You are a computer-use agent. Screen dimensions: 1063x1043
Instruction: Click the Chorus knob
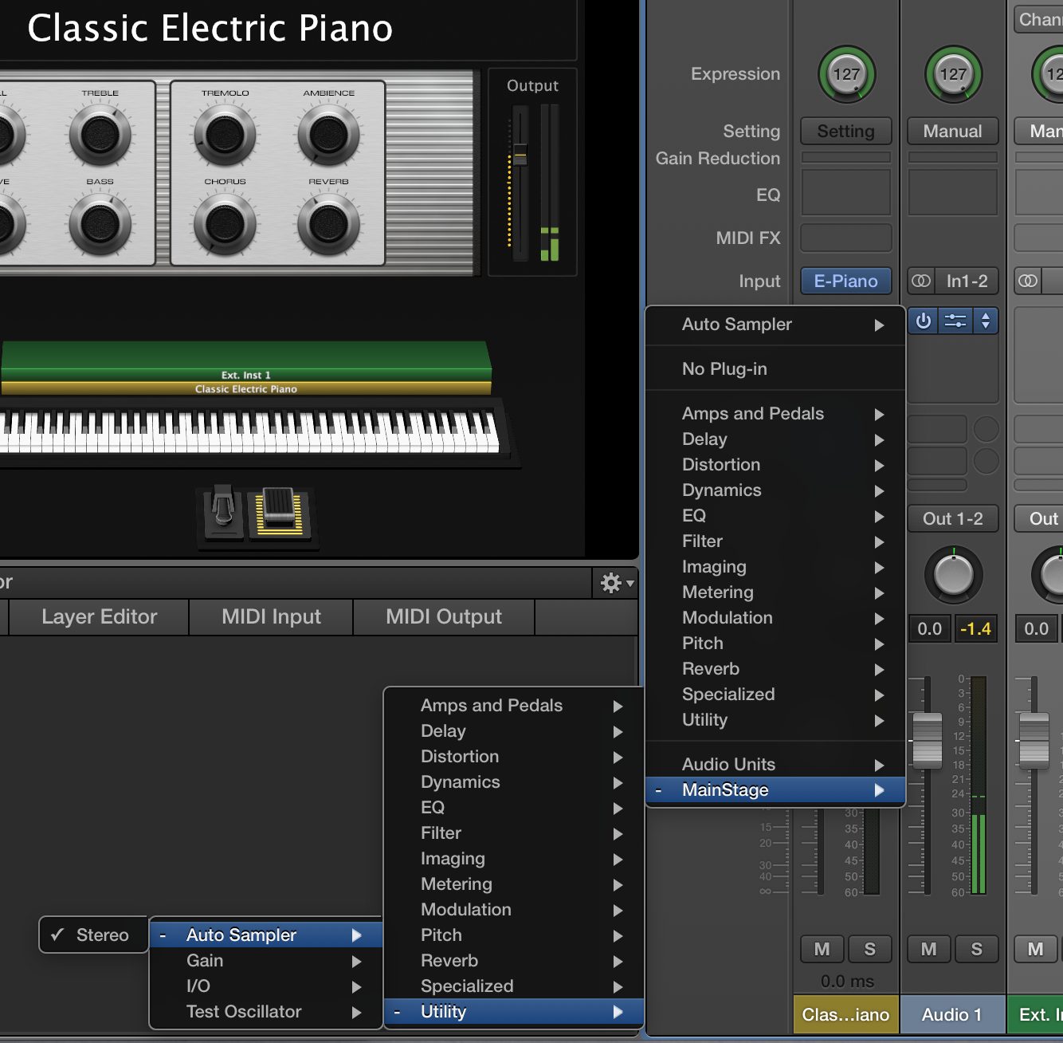(226, 224)
